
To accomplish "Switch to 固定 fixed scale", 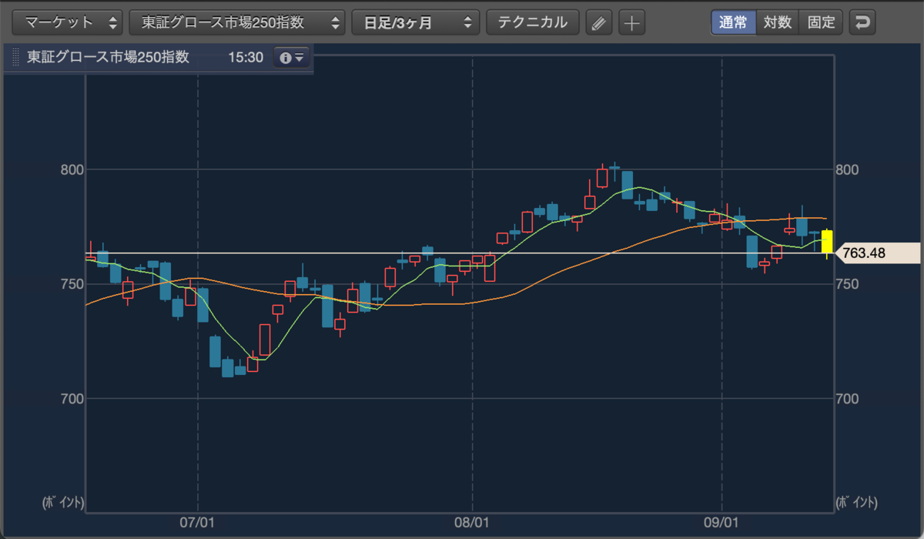I will (x=822, y=22).
